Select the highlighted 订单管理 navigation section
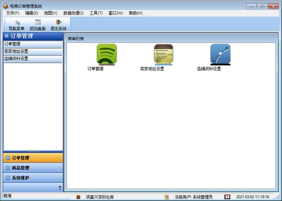 coord(33,158)
